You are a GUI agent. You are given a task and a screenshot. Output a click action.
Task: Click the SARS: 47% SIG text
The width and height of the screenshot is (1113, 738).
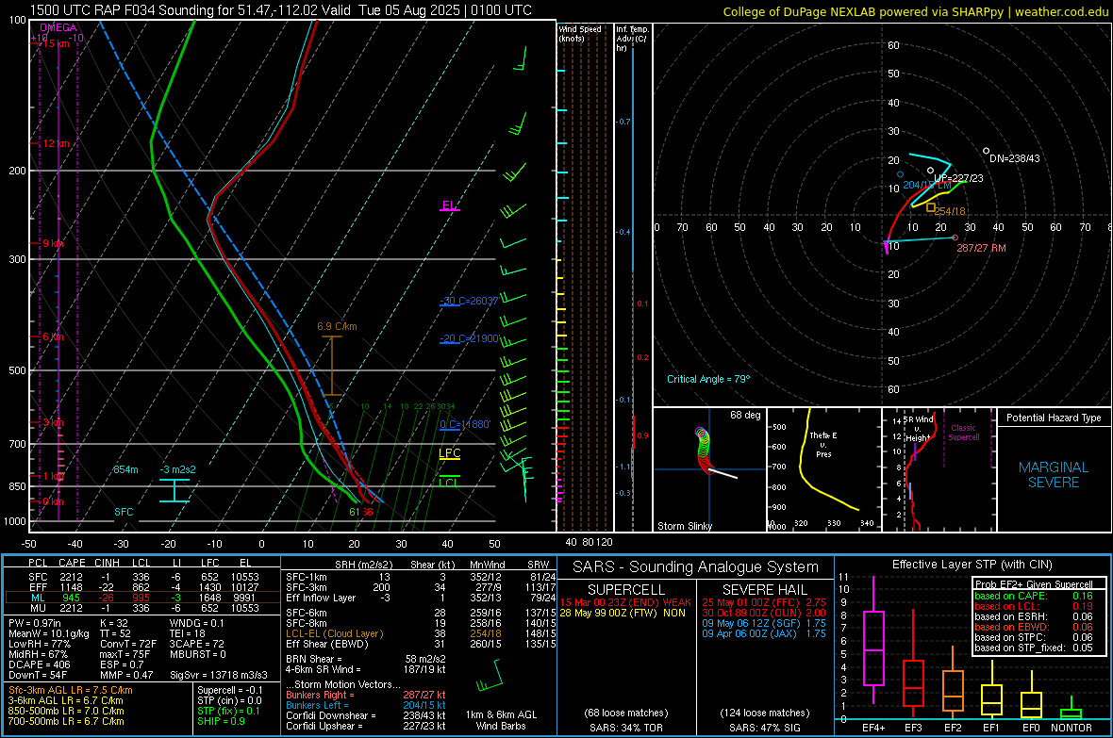pyautogui.click(x=764, y=728)
